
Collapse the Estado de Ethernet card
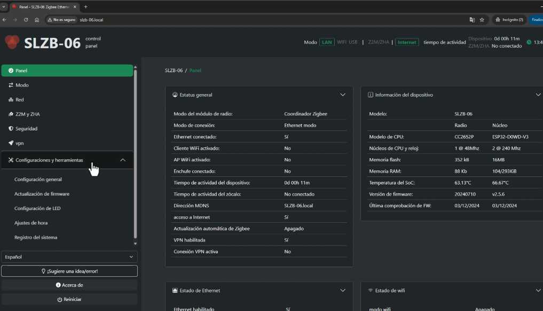pyautogui.click(x=343, y=290)
